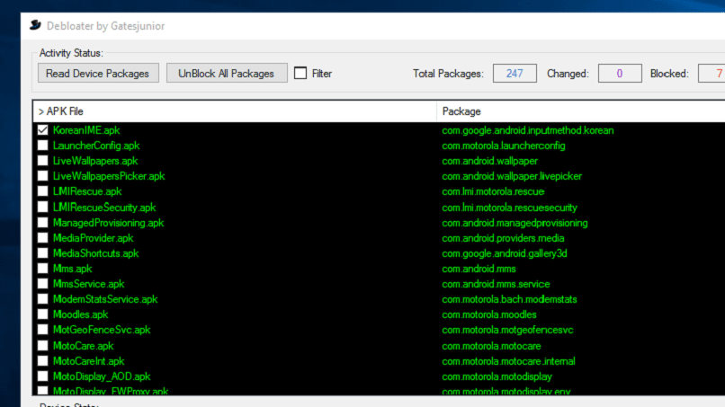Select the MotoCareInt.apk file name
The height and width of the screenshot is (407, 725).
tap(89, 361)
